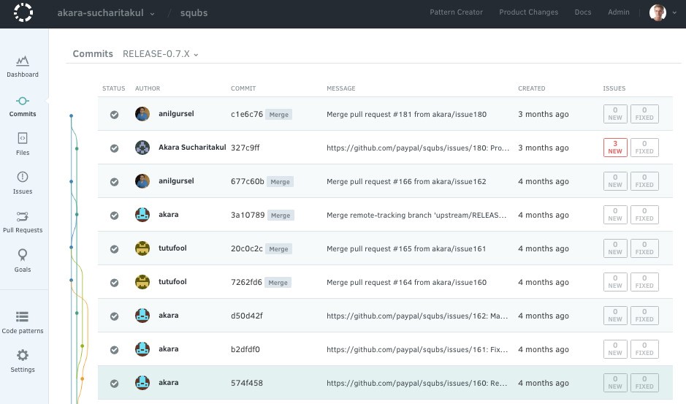Image resolution: width=686 pixels, height=404 pixels.
Task: Expand the RELEASE-0.7.X branch dropdown
Action: pos(161,54)
